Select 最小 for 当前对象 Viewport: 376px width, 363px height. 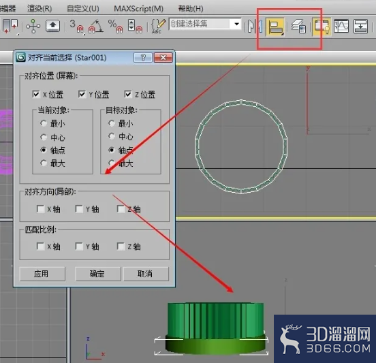44,123
